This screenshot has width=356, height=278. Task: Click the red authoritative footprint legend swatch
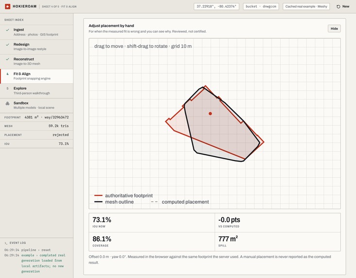point(98,196)
